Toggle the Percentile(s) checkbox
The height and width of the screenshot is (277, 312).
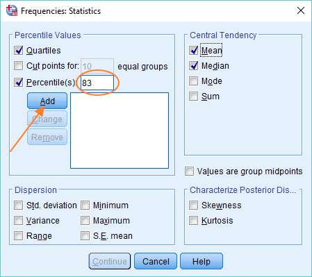coord(18,82)
